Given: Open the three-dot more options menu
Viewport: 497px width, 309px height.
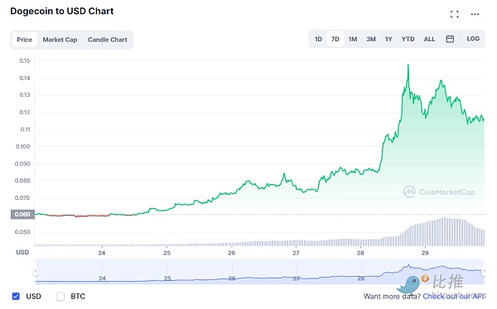Looking at the screenshot, I should tap(475, 14).
